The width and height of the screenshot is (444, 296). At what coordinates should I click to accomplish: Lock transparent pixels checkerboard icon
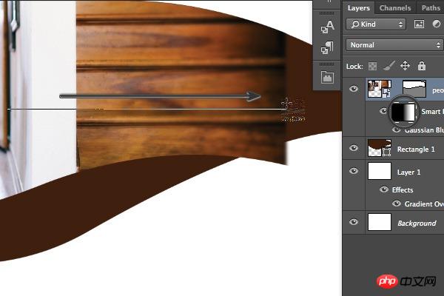click(x=372, y=67)
